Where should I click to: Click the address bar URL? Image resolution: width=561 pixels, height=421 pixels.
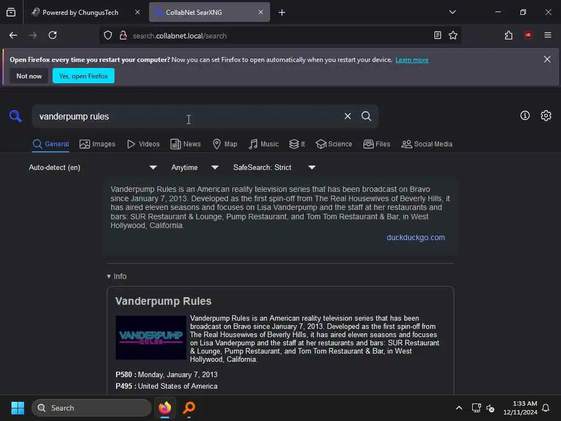[180, 36]
